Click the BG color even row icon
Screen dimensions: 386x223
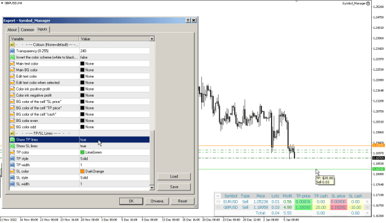(x=12, y=121)
